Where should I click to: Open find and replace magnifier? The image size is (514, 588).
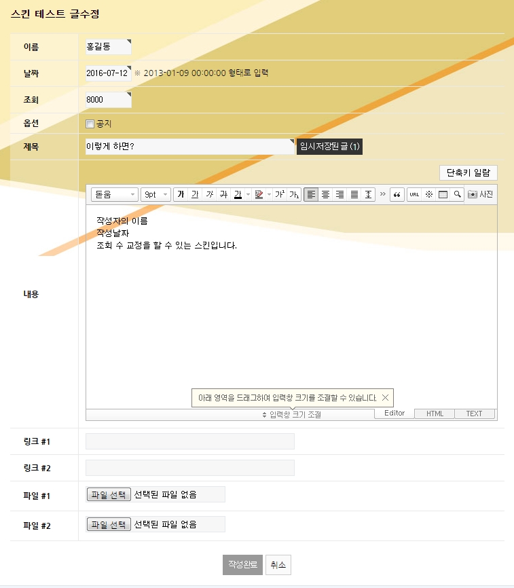458,194
